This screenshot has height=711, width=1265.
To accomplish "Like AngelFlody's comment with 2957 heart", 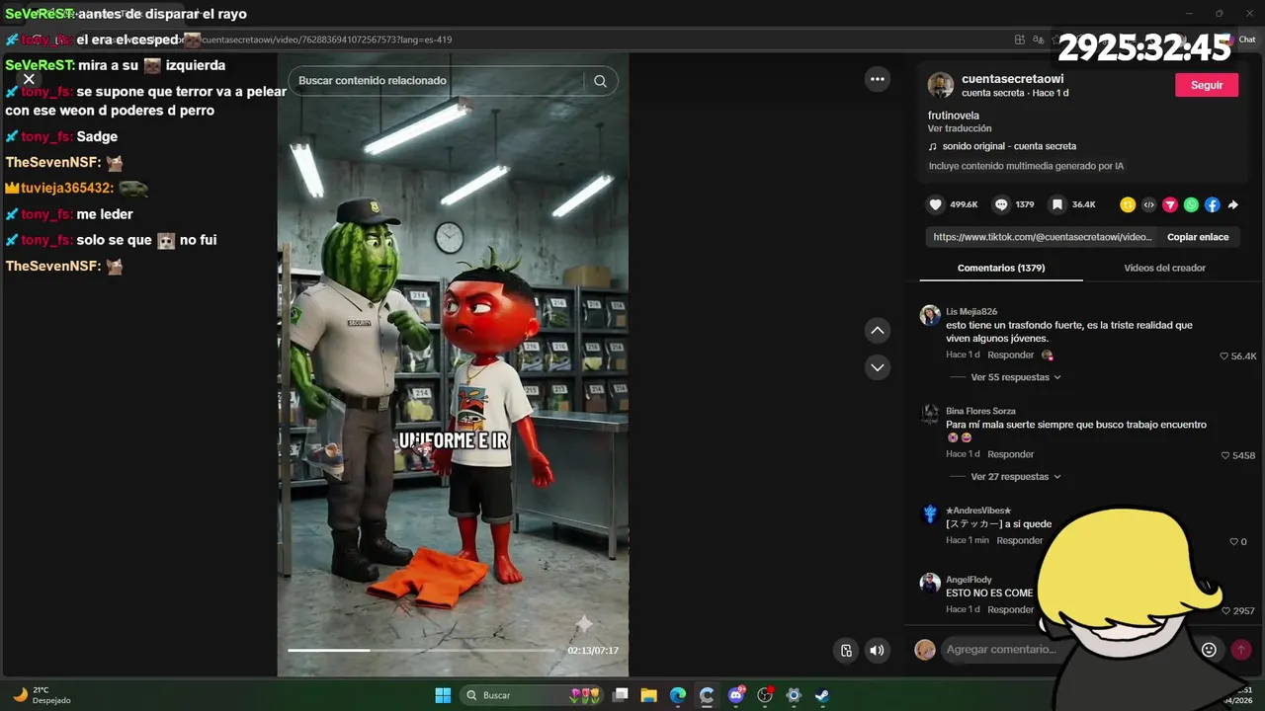I will click(1226, 611).
